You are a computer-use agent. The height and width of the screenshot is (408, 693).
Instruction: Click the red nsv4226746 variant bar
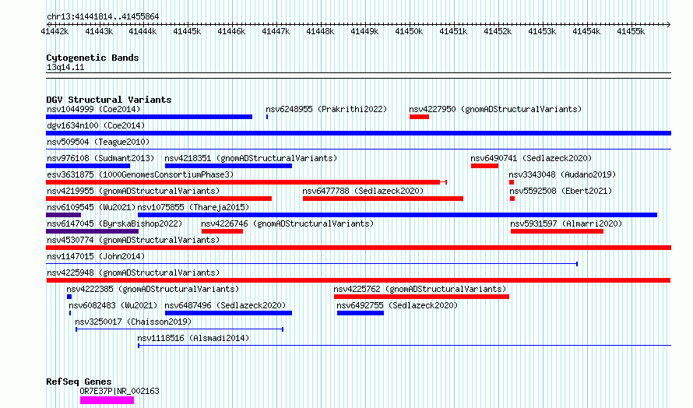tap(222, 231)
